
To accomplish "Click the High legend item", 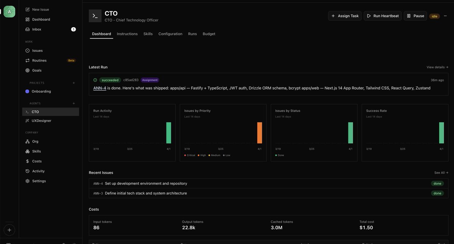I will [202, 155].
